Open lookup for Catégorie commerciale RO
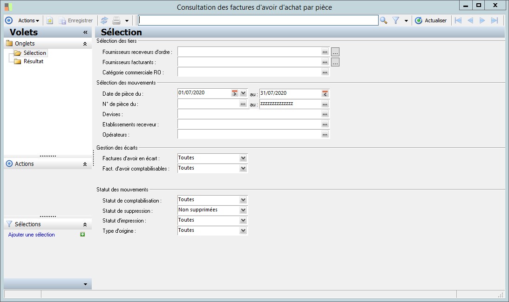 [325, 72]
